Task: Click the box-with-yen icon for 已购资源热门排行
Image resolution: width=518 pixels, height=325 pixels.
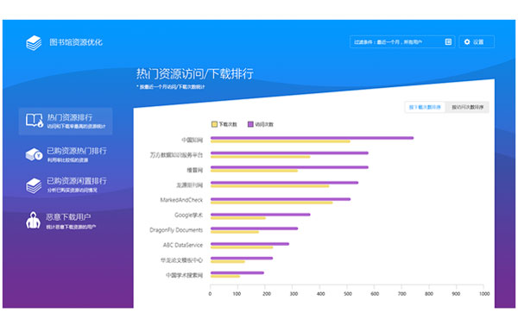Action: pyautogui.click(x=34, y=154)
